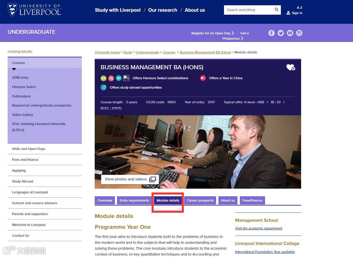Click the green 100 badge icon
The image size is (353, 257).
tap(103, 78)
